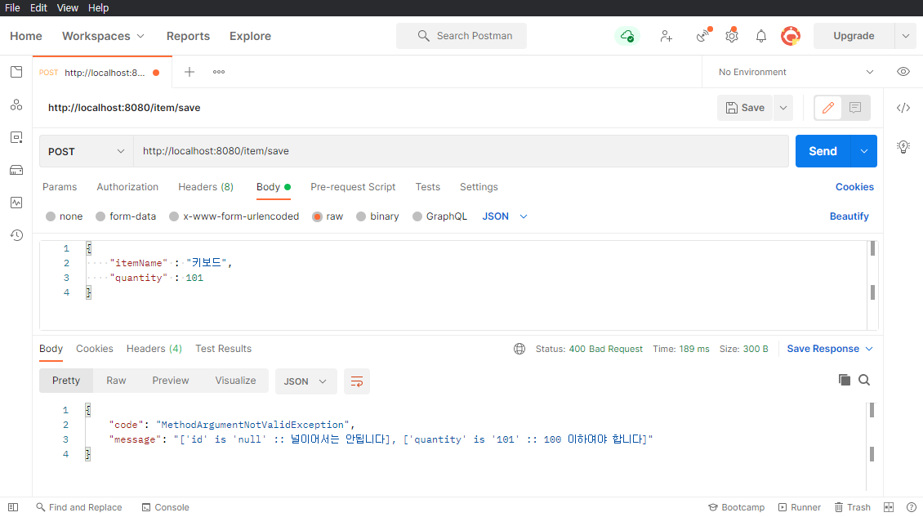Expand the Send button arrow options
The image size is (923, 517).
pos(863,151)
